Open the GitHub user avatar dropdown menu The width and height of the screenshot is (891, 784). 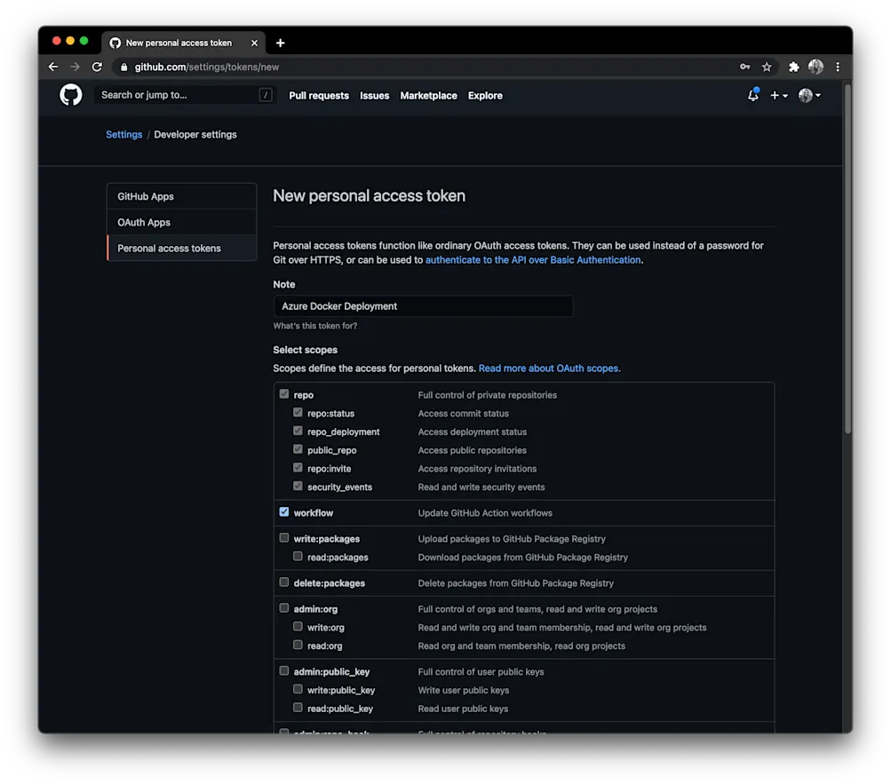(x=810, y=95)
